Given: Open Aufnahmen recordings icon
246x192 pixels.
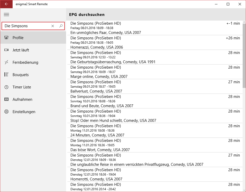Looking at the screenshot, I should click(x=6, y=99).
